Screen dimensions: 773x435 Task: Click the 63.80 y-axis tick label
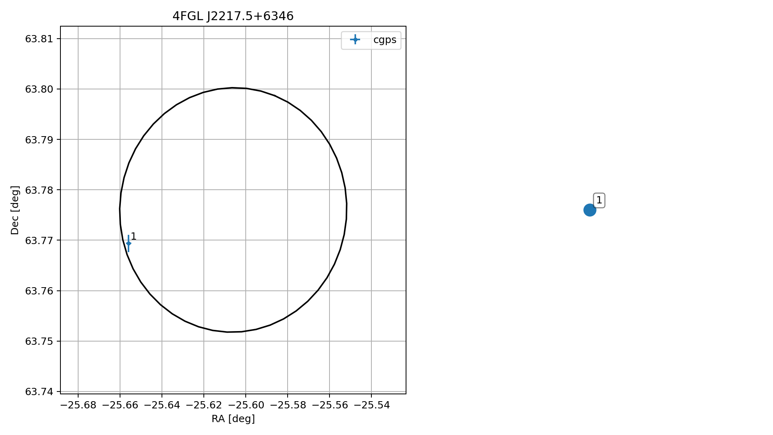39,89
